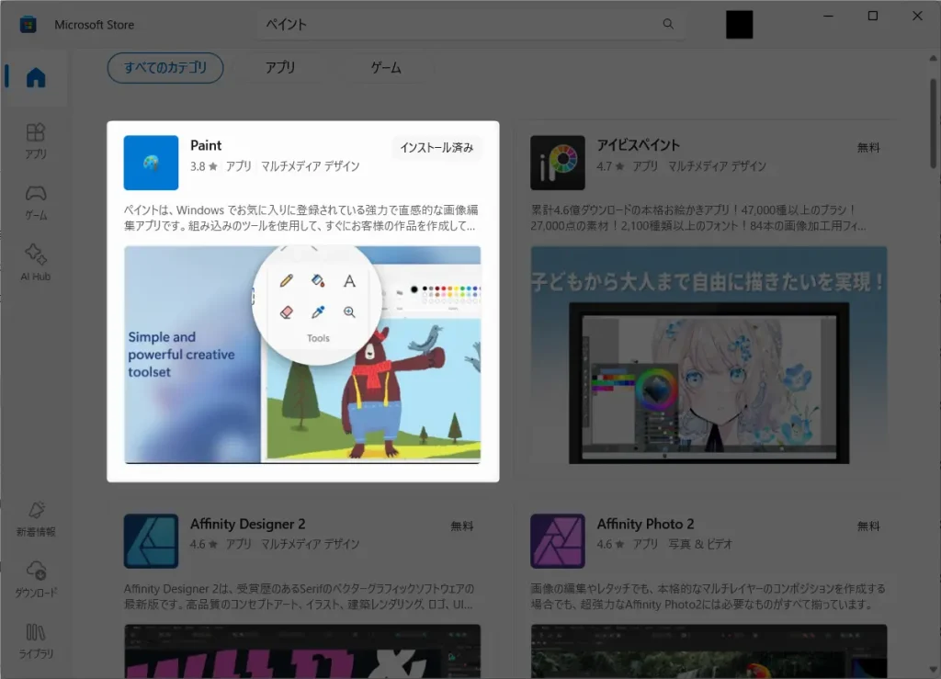Select the ゲーム filter tab
The height and width of the screenshot is (679, 941).
click(x=386, y=68)
